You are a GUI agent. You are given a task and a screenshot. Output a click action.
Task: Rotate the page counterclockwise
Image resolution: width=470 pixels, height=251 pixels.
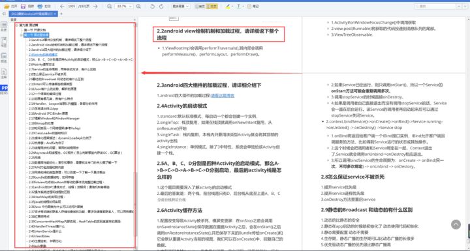click(152, 7)
